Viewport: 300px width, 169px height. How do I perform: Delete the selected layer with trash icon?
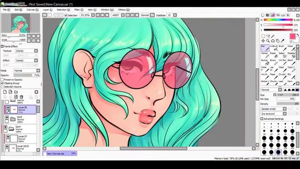point(22,97)
